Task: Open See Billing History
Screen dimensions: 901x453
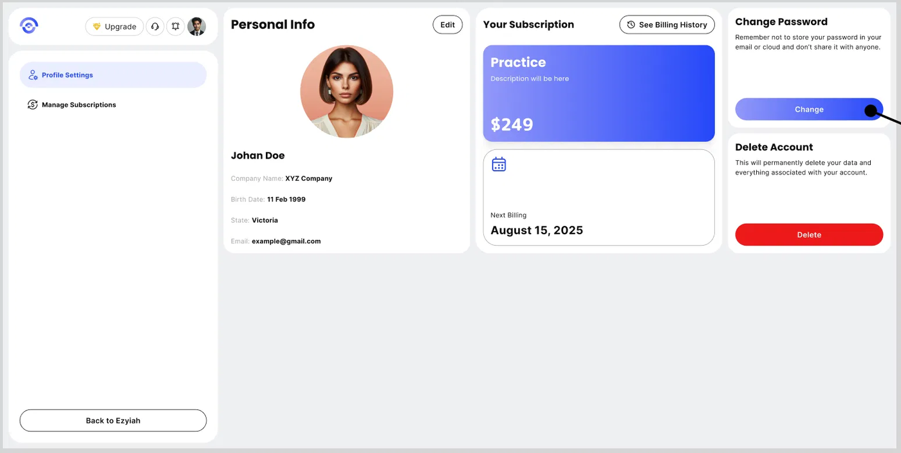Action: click(x=667, y=24)
